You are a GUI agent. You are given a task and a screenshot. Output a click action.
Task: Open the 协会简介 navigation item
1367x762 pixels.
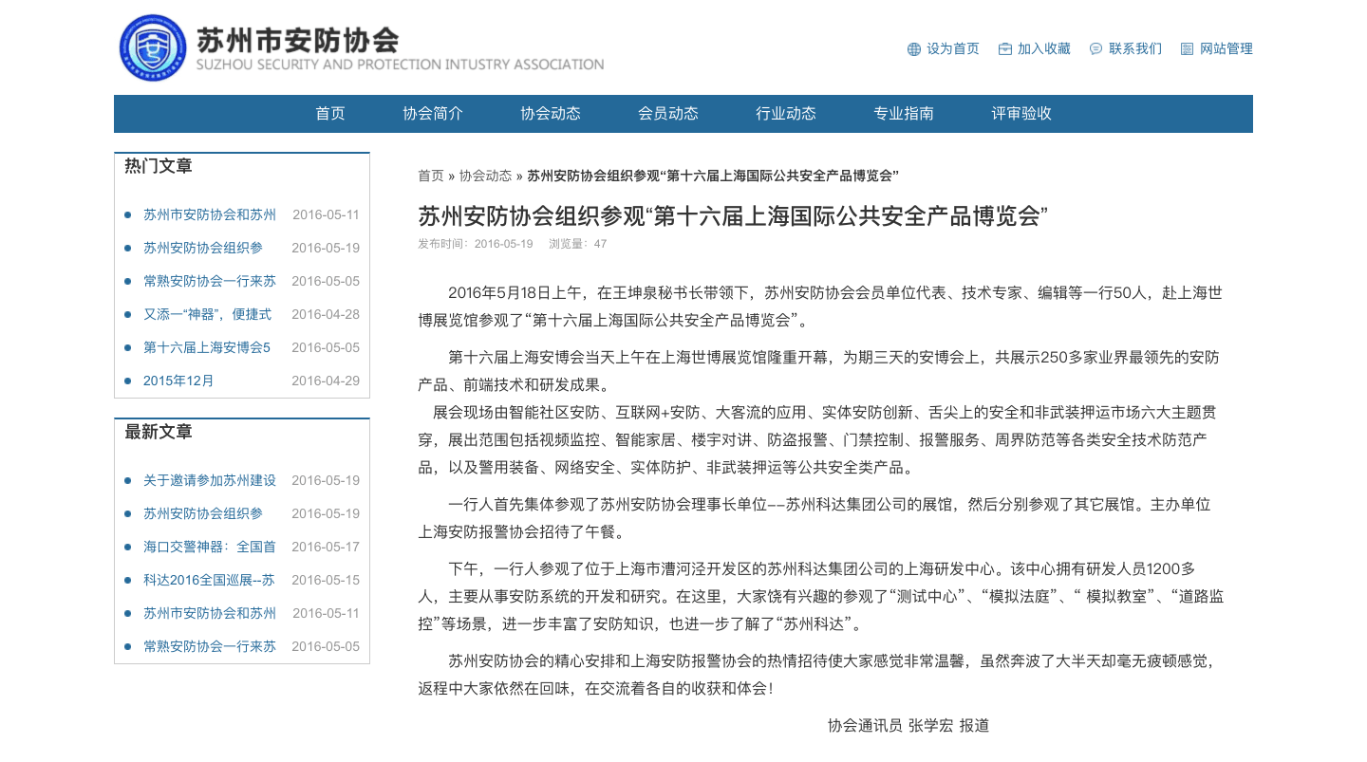point(433,114)
